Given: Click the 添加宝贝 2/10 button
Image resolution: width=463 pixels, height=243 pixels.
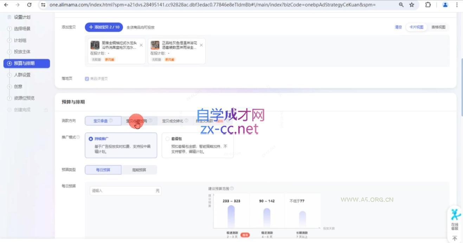Looking at the screenshot, I should (103, 27).
